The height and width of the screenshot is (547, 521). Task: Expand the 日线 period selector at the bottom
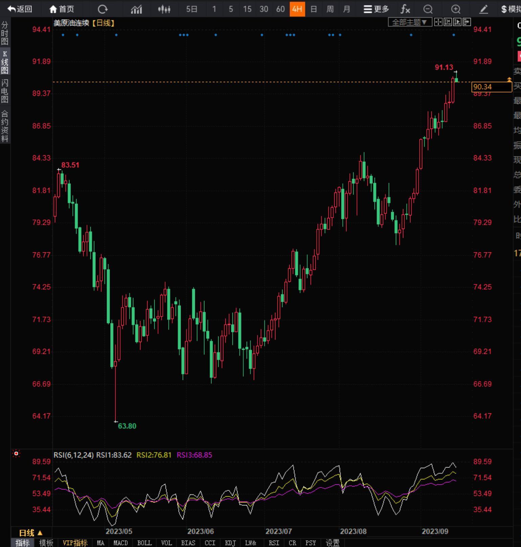coord(31,533)
